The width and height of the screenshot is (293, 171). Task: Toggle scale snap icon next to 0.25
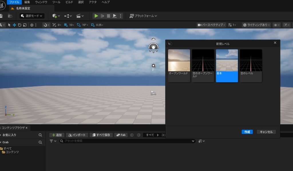pyautogui.click(x=93, y=25)
